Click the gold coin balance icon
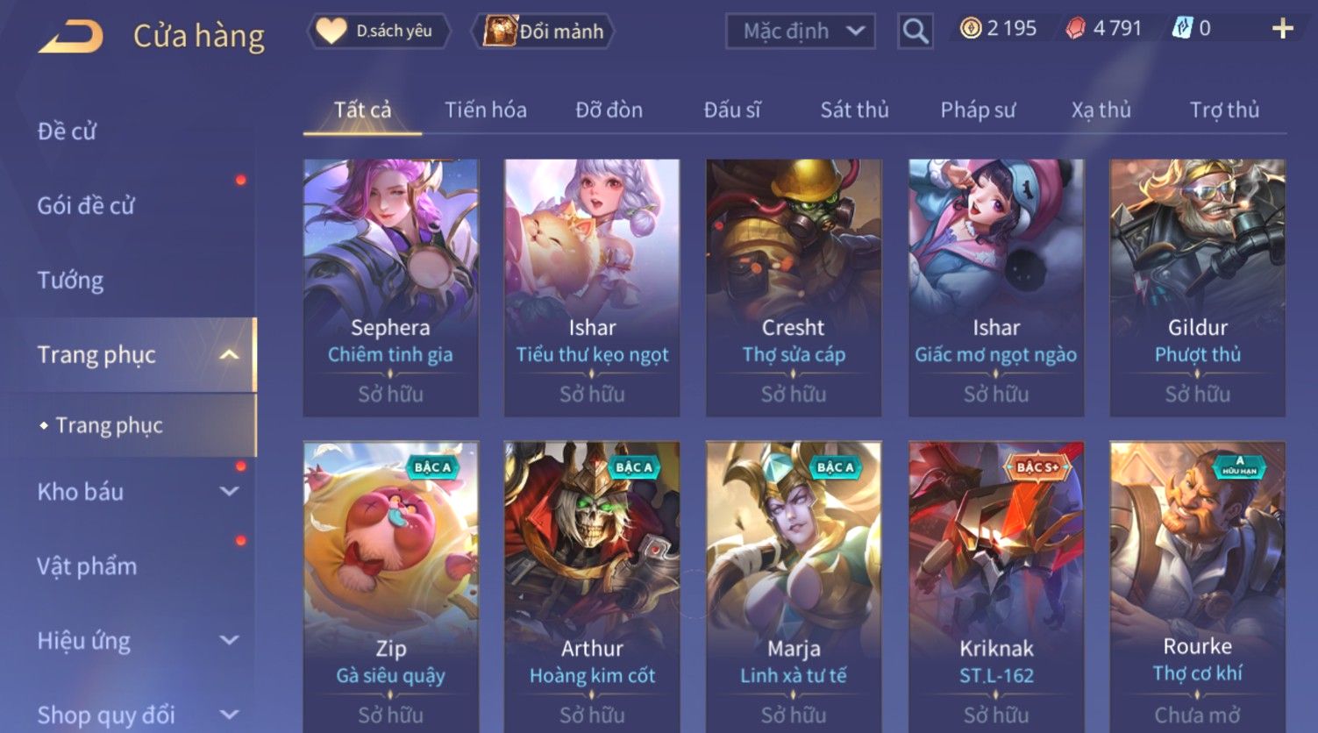Screen dimensions: 1318x733 point(970,29)
